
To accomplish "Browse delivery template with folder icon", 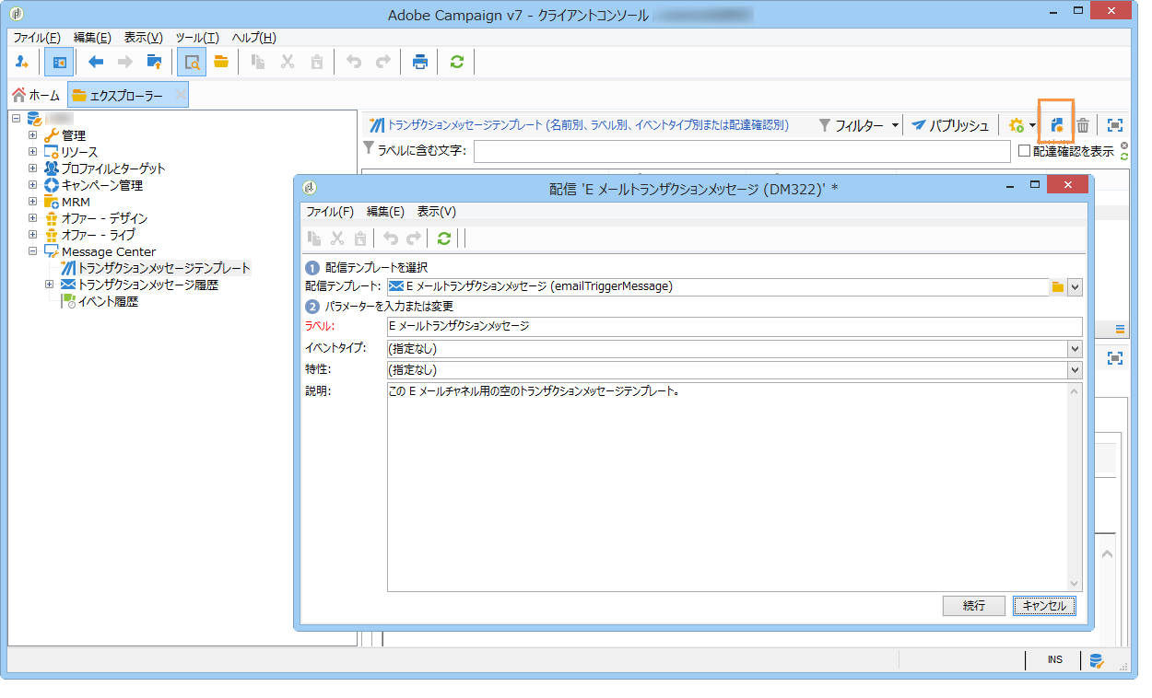I will tap(1058, 286).
